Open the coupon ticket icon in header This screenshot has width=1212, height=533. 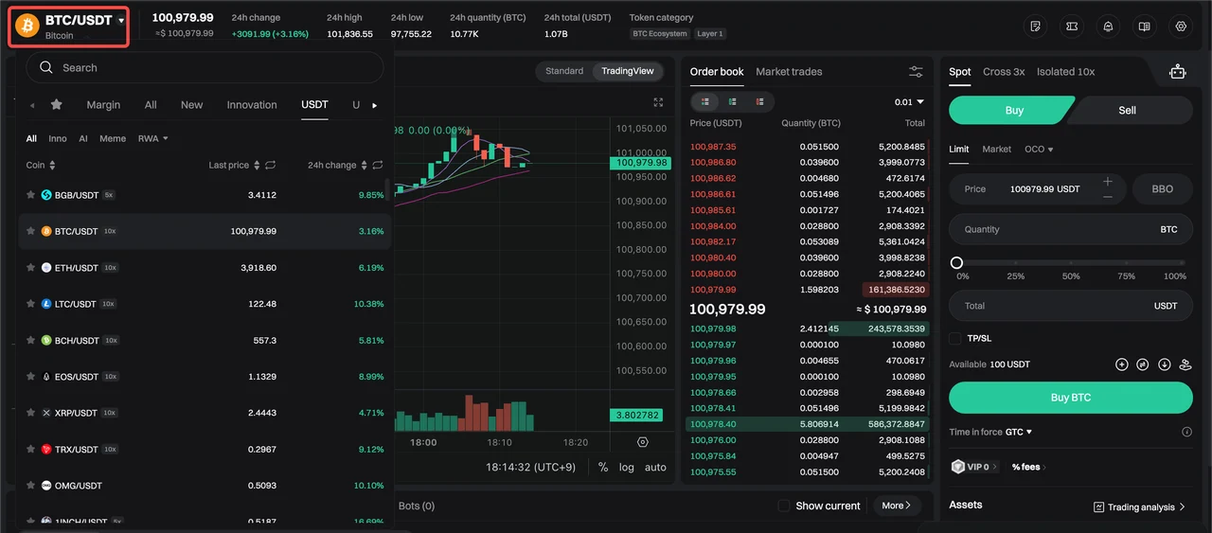pyautogui.click(x=1072, y=27)
